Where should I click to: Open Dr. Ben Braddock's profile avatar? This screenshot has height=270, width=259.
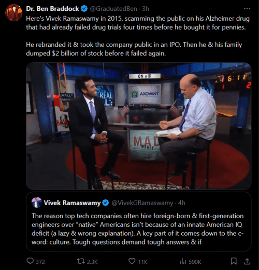tap(13, 12)
